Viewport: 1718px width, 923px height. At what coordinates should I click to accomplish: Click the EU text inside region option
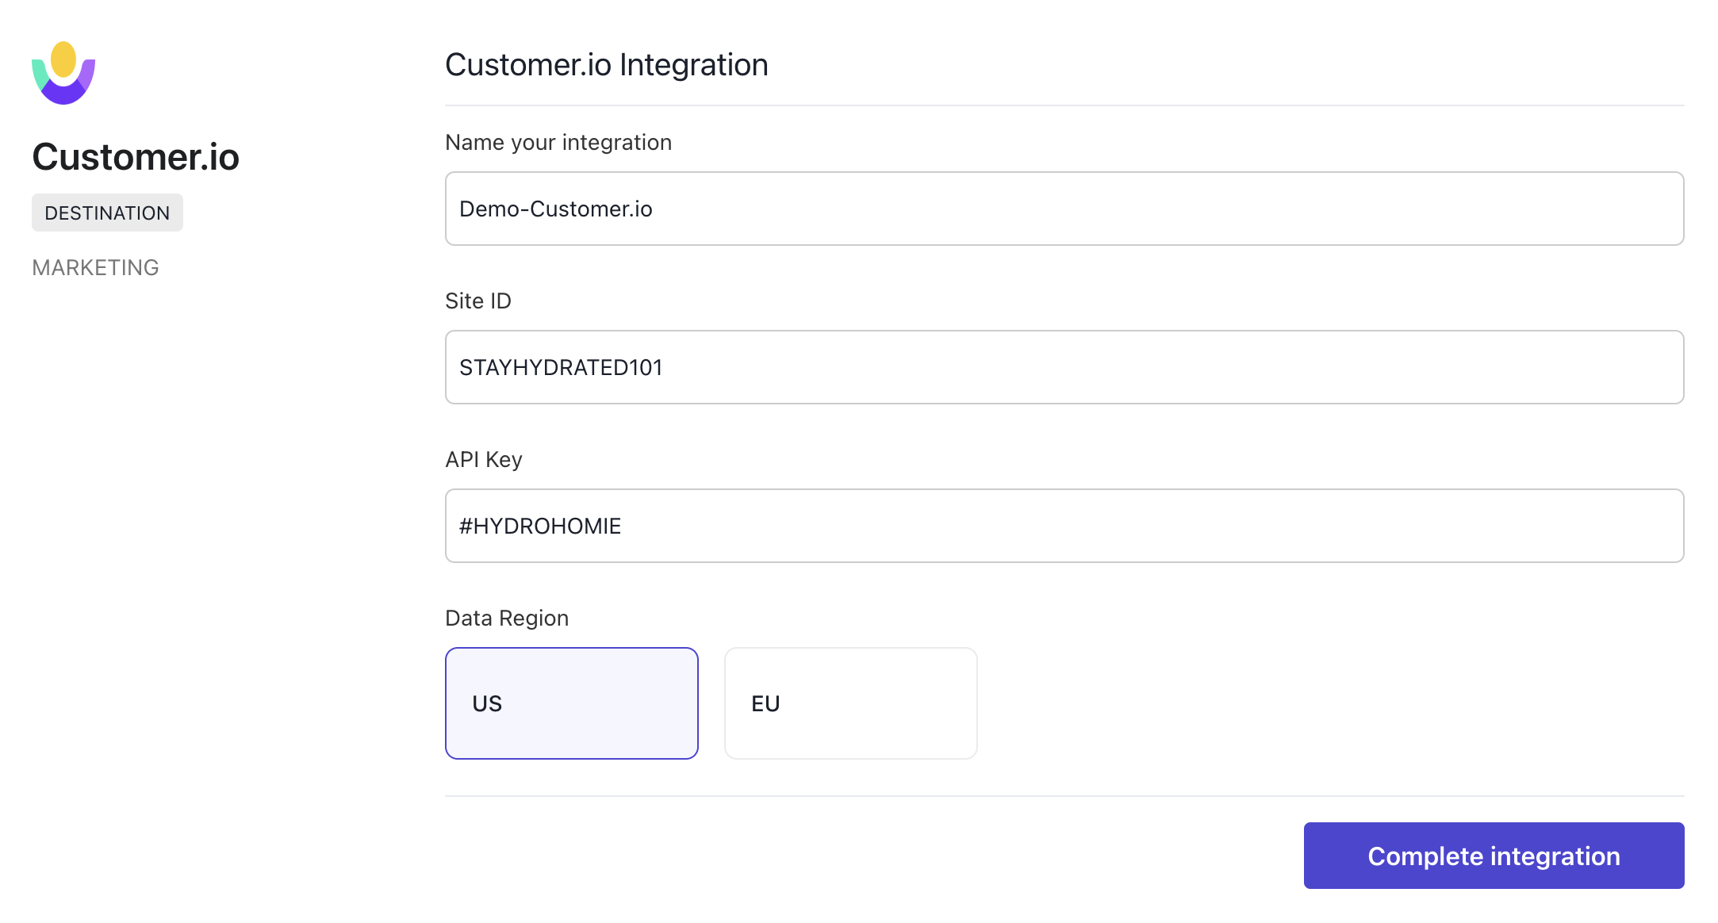click(765, 703)
